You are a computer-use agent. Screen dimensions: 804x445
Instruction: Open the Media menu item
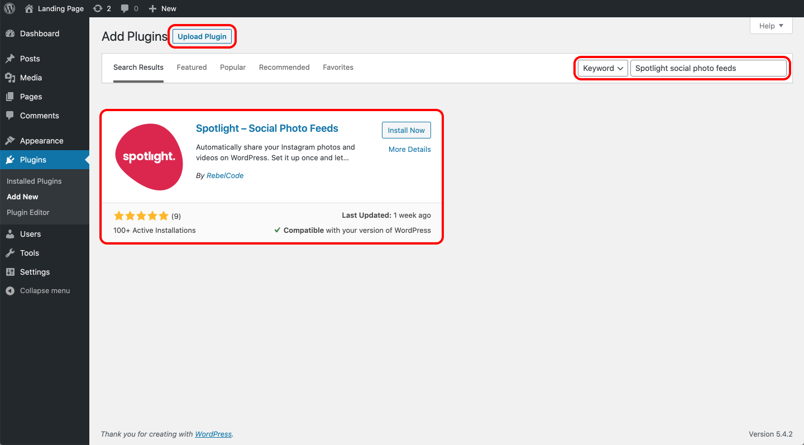45,78
